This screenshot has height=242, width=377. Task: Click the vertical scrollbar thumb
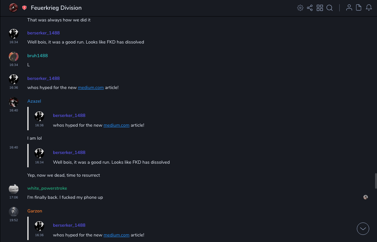376,181
